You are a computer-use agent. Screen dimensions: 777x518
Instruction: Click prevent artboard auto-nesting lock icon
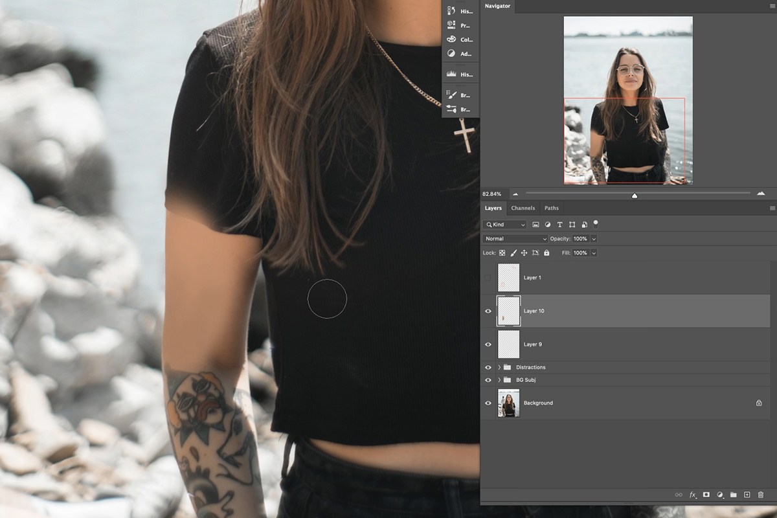pyautogui.click(x=535, y=253)
